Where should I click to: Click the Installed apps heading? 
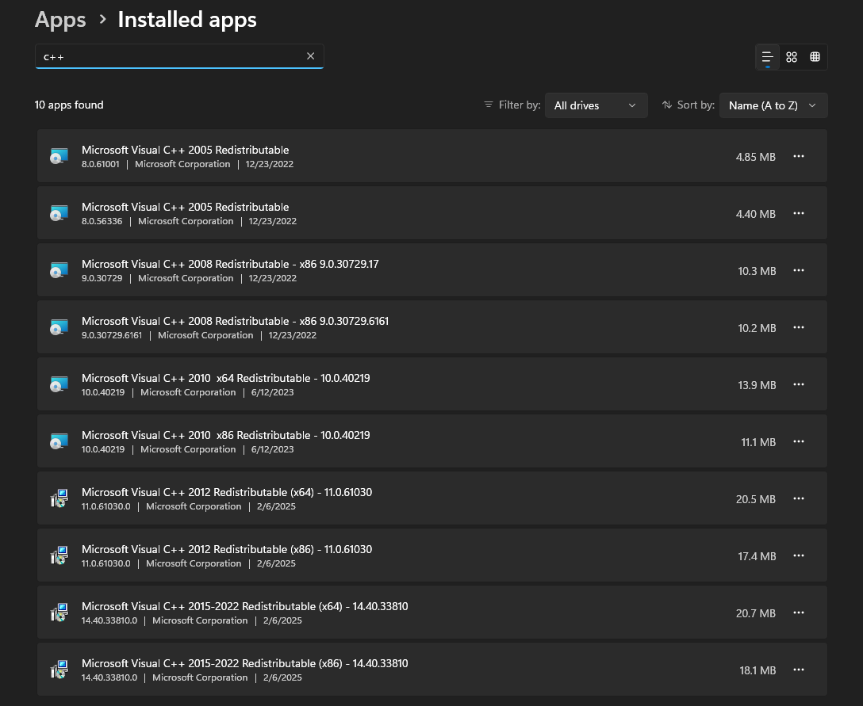point(187,20)
